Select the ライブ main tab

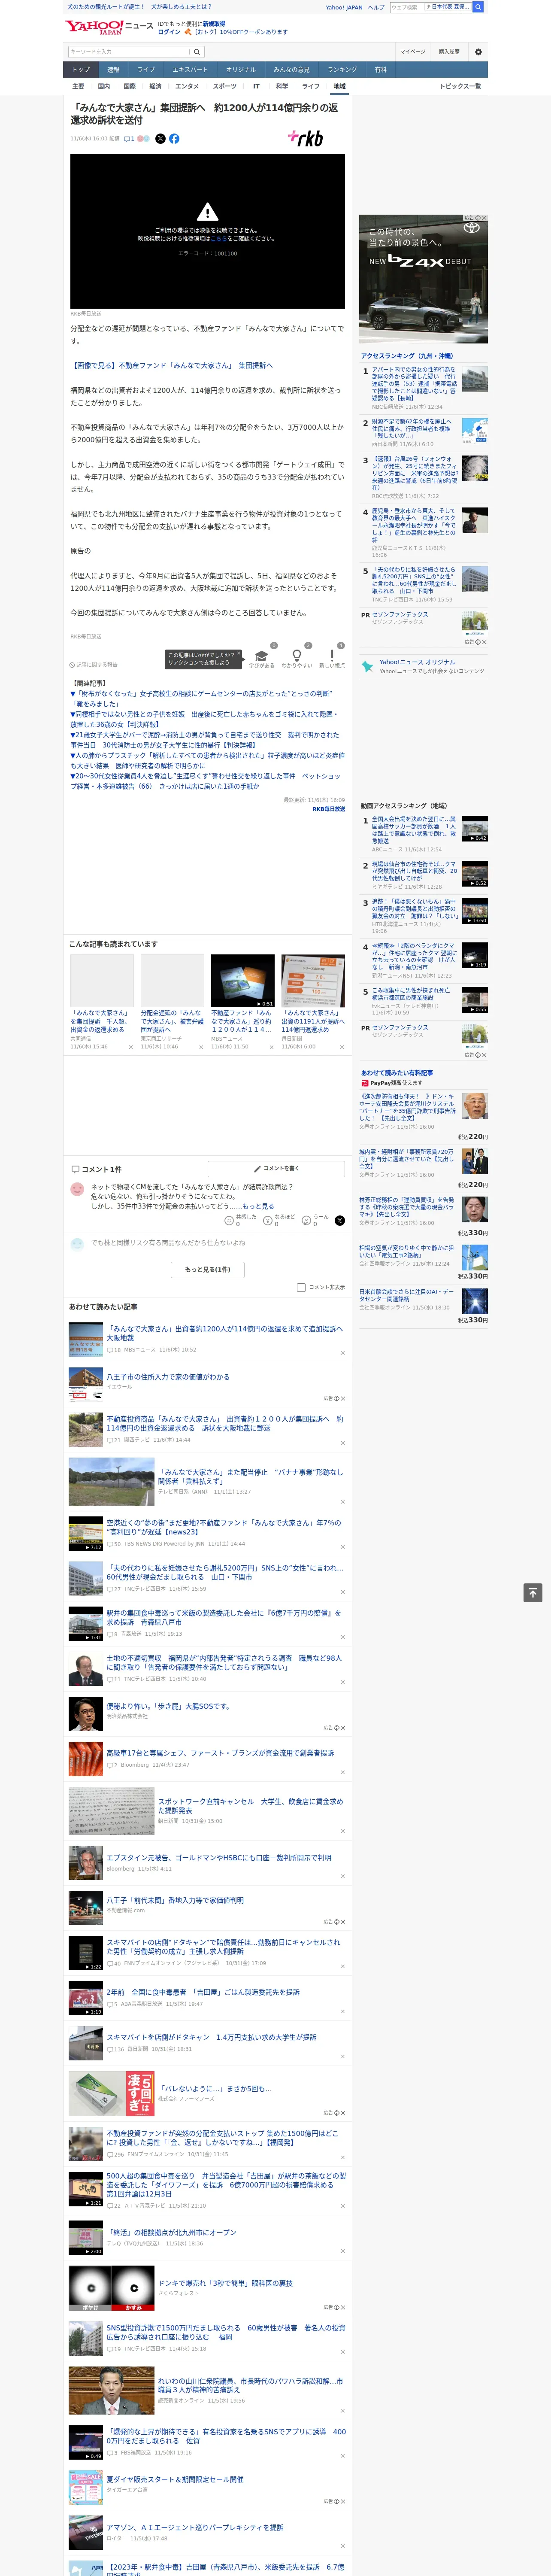[x=146, y=70]
